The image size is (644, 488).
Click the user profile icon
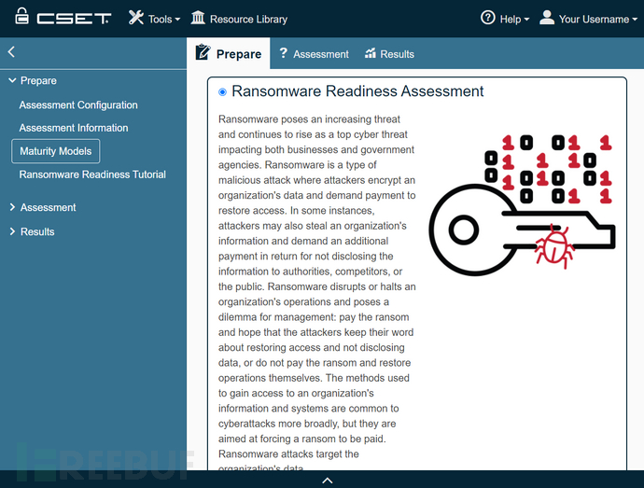point(547,18)
